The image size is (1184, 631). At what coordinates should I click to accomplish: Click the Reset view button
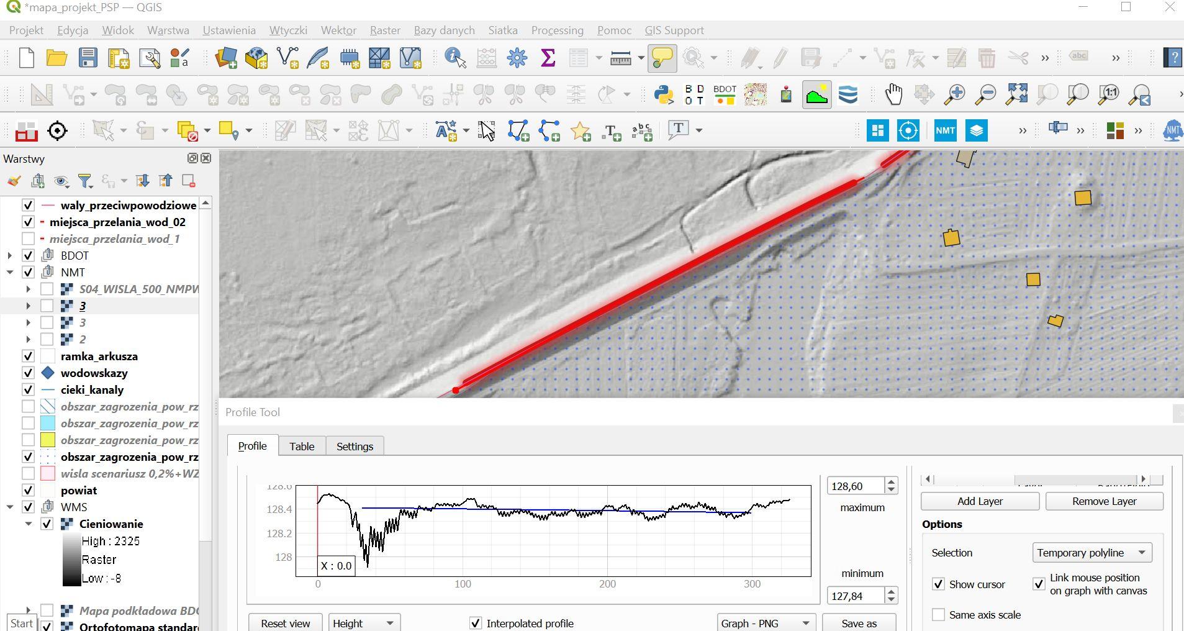pos(285,623)
